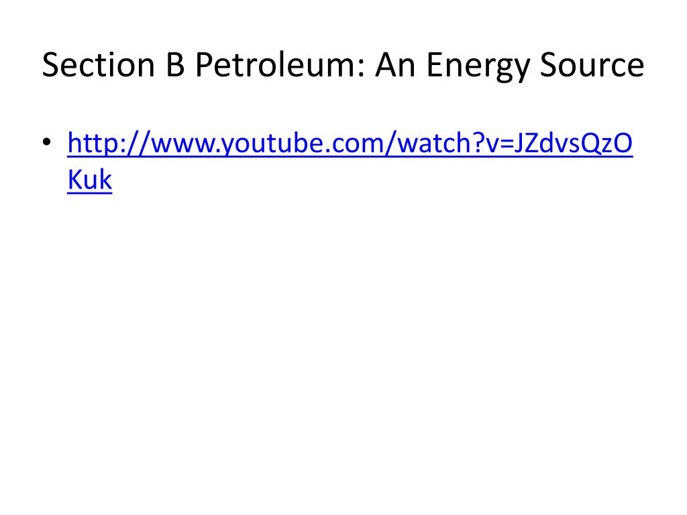Click the letter 'B' in the heading
Viewport: 687px width, 515px height.
pos(175,65)
